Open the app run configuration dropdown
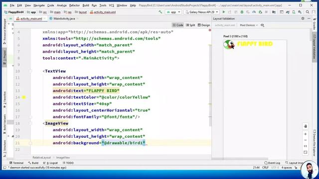Viewport: 319px width, 179px height. (173, 12)
